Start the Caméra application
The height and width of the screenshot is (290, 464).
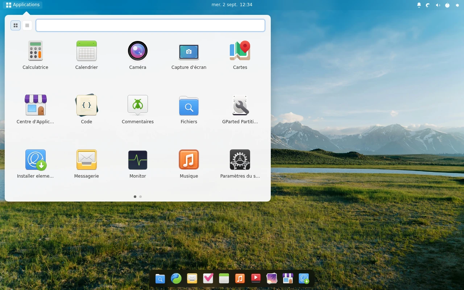(x=138, y=55)
